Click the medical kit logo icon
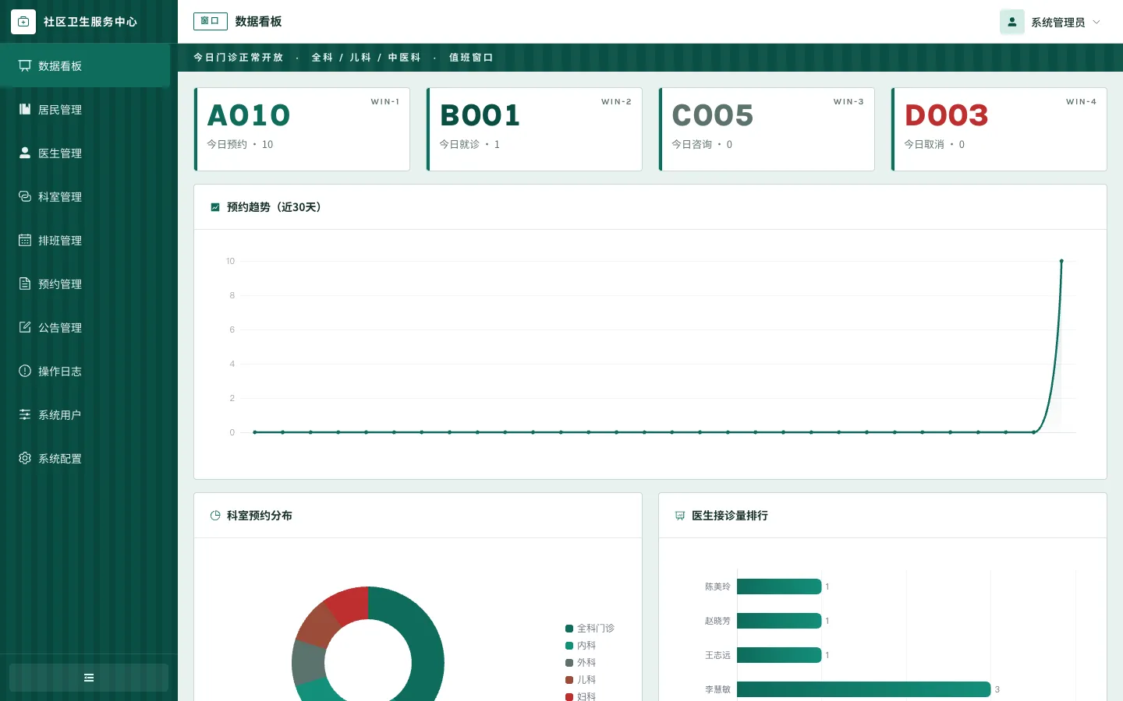Screen dimensions: 1123x701 23,22
